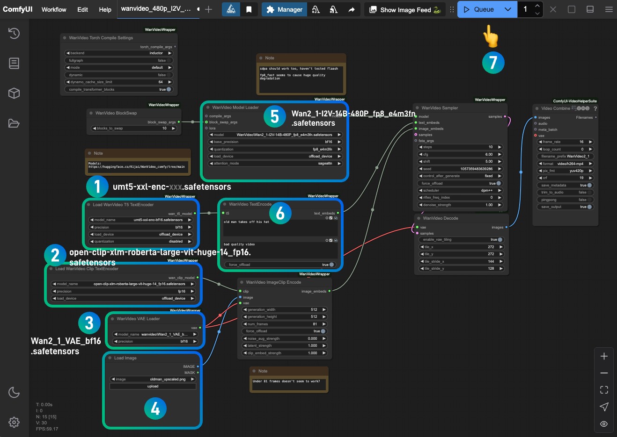Toggle enable_vae_tiling in WanVideo Decode
The width and height of the screenshot is (617, 437).
pos(500,239)
